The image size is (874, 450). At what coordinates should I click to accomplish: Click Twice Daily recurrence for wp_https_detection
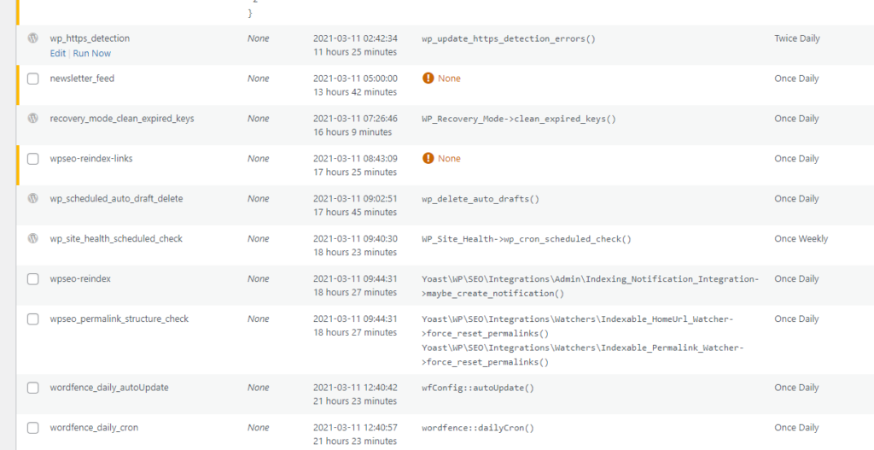click(797, 38)
